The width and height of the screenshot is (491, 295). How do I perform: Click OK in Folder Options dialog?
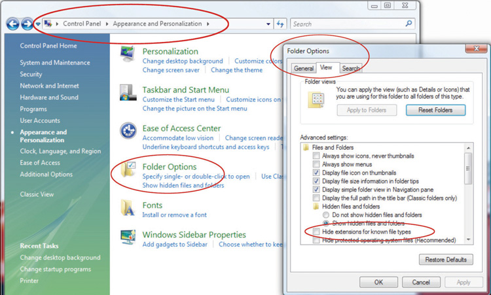pyautogui.click(x=378, y=282)
